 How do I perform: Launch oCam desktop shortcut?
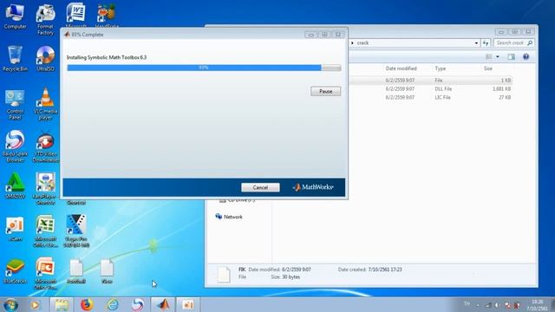[x=15, y=229]
